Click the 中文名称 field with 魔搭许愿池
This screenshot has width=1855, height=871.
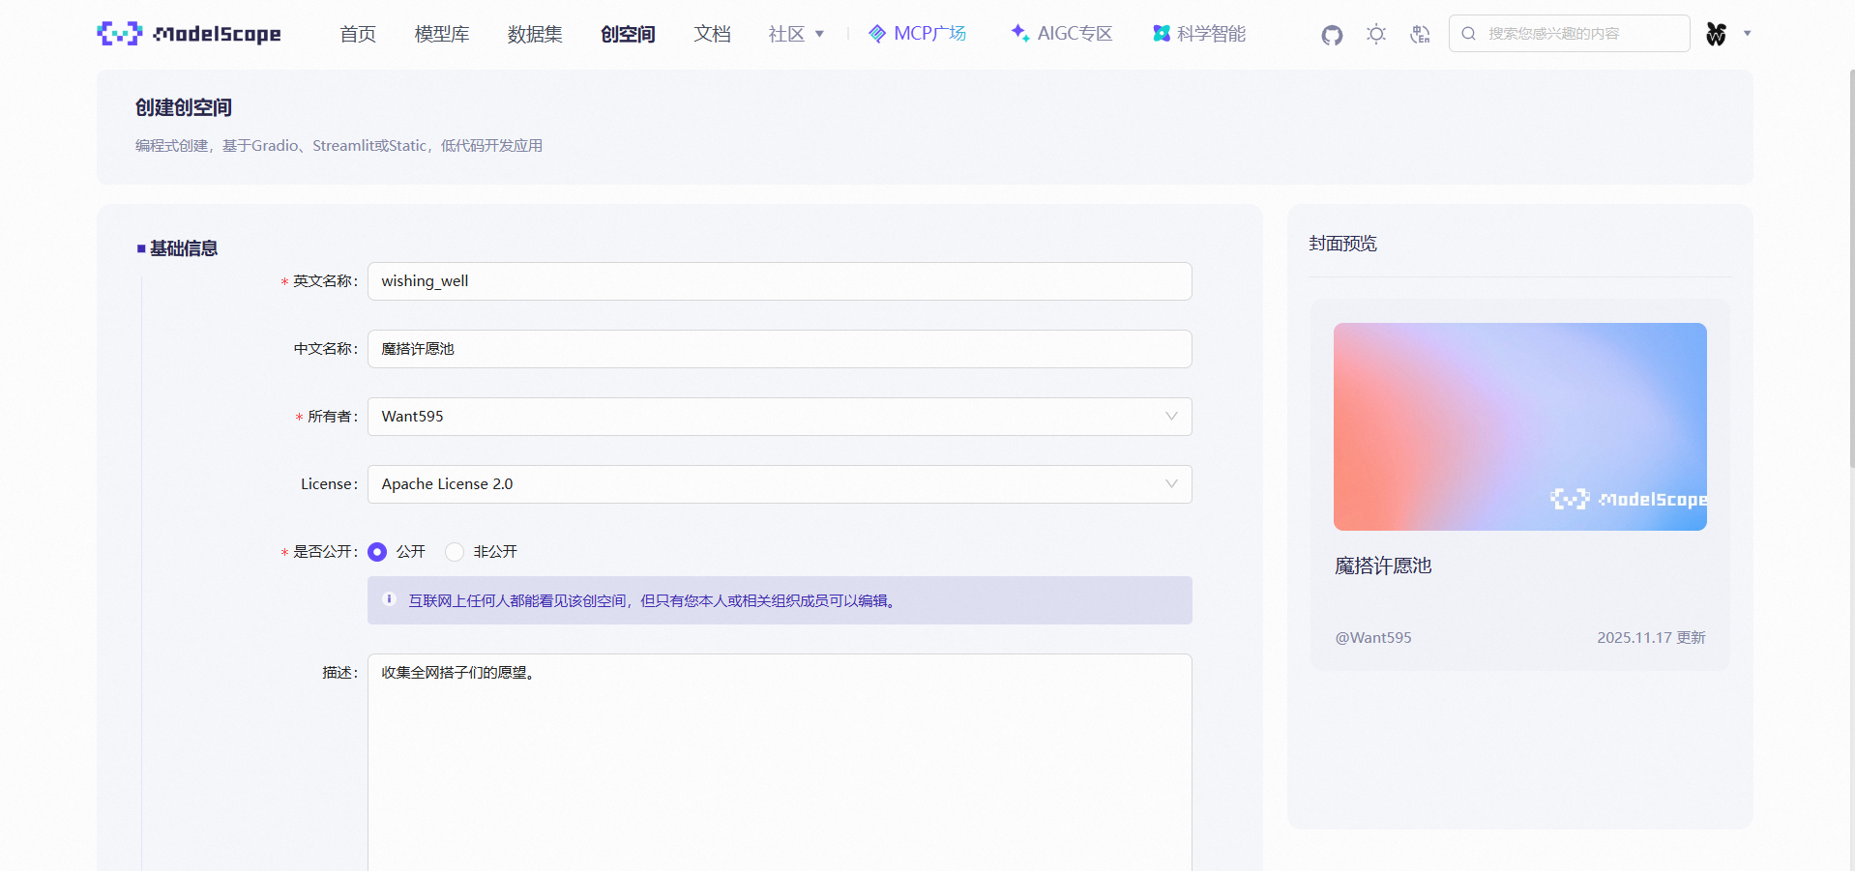[x=780, y=349]
